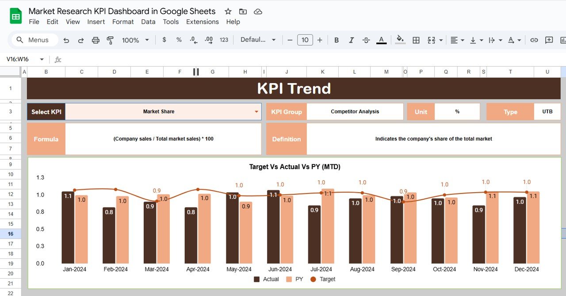Toggle Bold formatting
566x296 pixels.
(x=337, y=40)
